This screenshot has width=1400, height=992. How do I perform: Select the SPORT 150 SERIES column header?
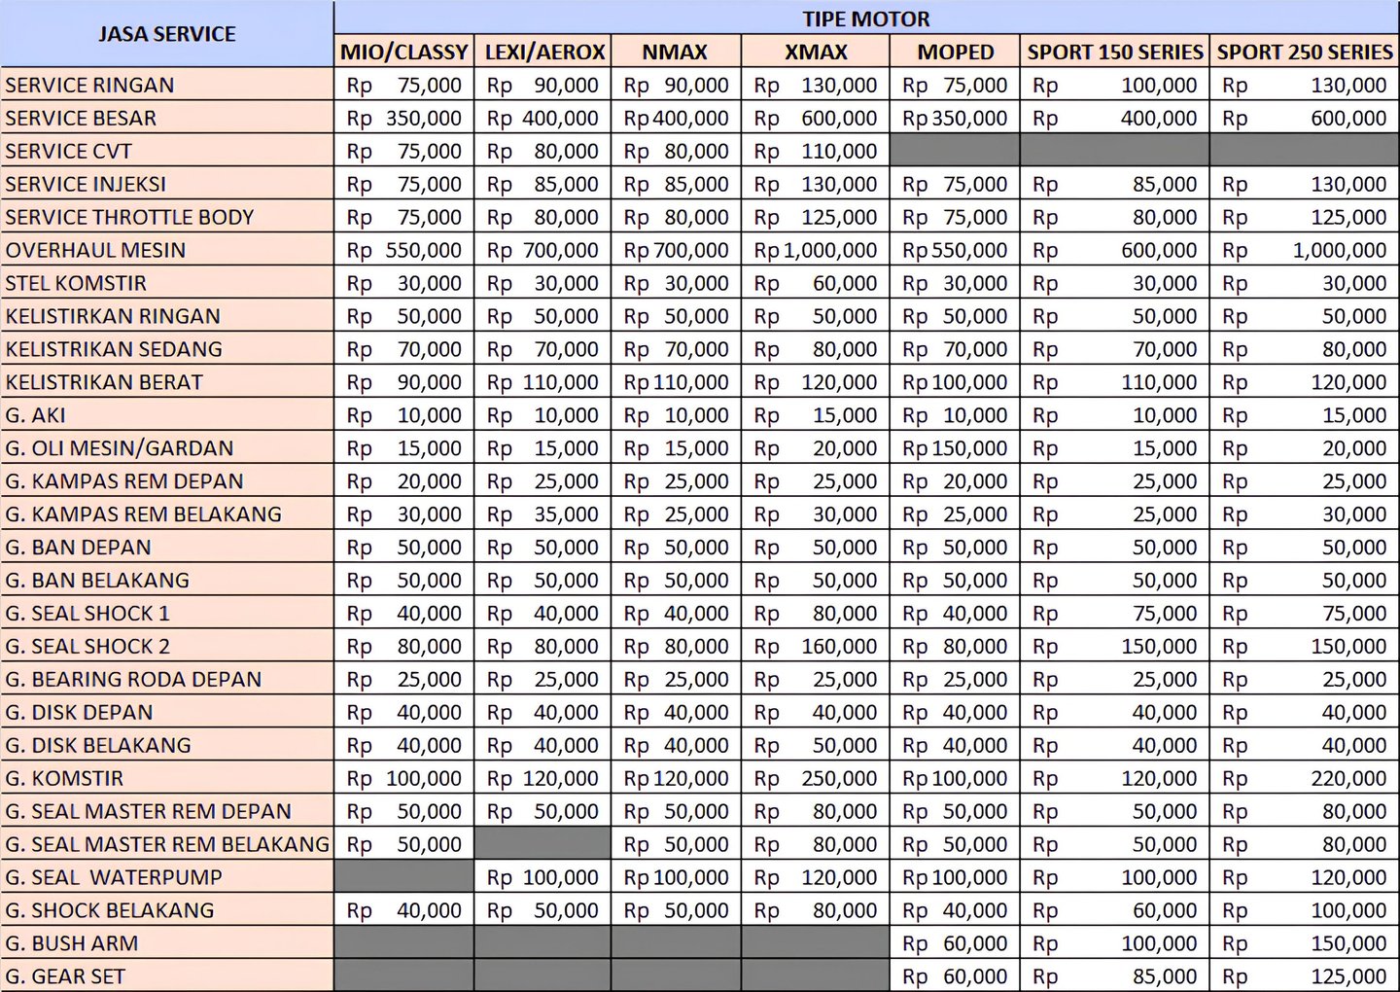1115,52
